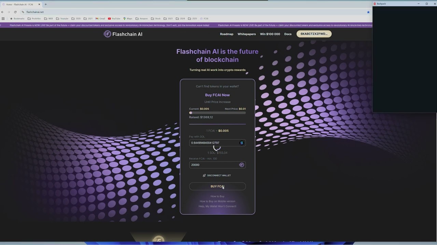437x245 pixels.
Task: Click the site info icon in address bar
Action: [23, 12]
